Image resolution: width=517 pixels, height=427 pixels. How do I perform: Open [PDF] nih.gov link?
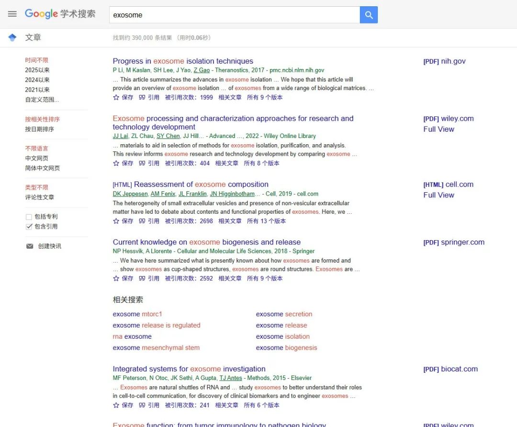pyautogui.click(x=444, y=61)
